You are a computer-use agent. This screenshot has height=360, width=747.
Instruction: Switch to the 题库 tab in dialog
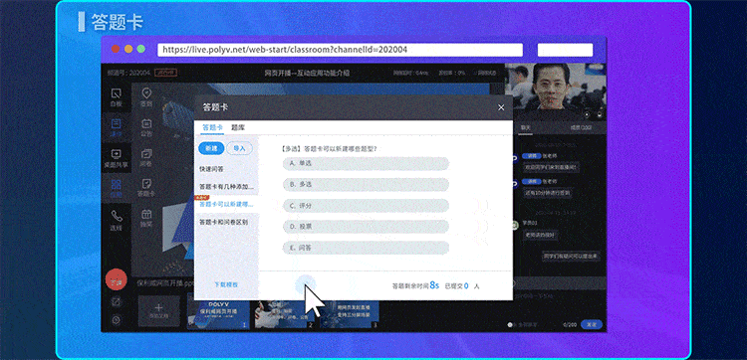238,127
